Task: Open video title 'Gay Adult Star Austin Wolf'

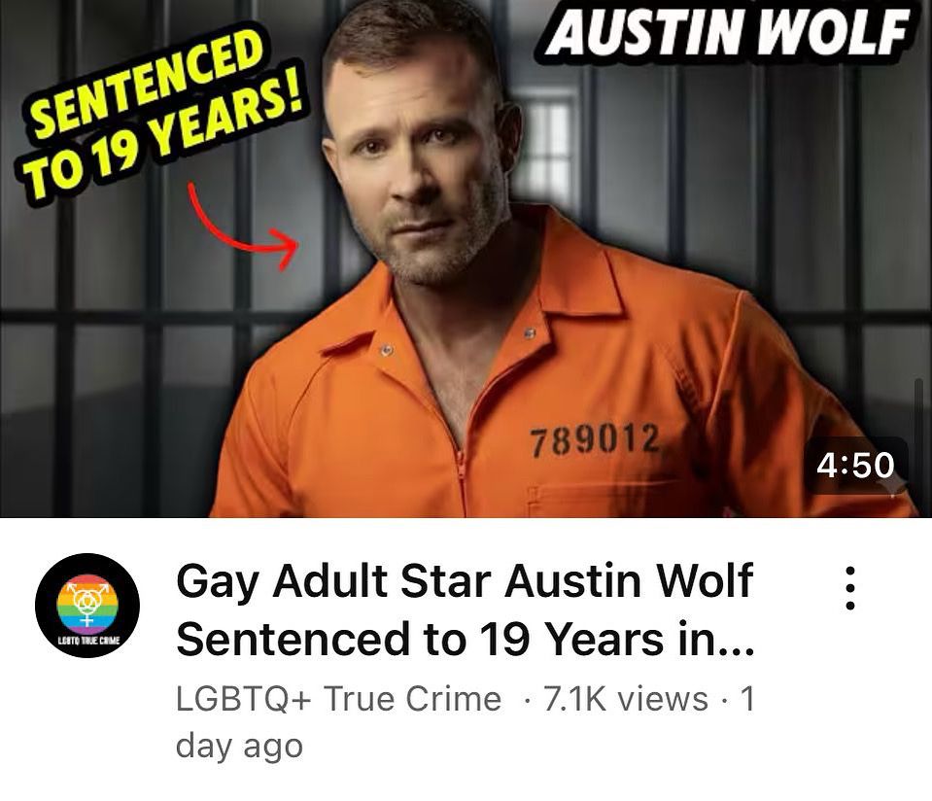Action: tap(465, 581)
